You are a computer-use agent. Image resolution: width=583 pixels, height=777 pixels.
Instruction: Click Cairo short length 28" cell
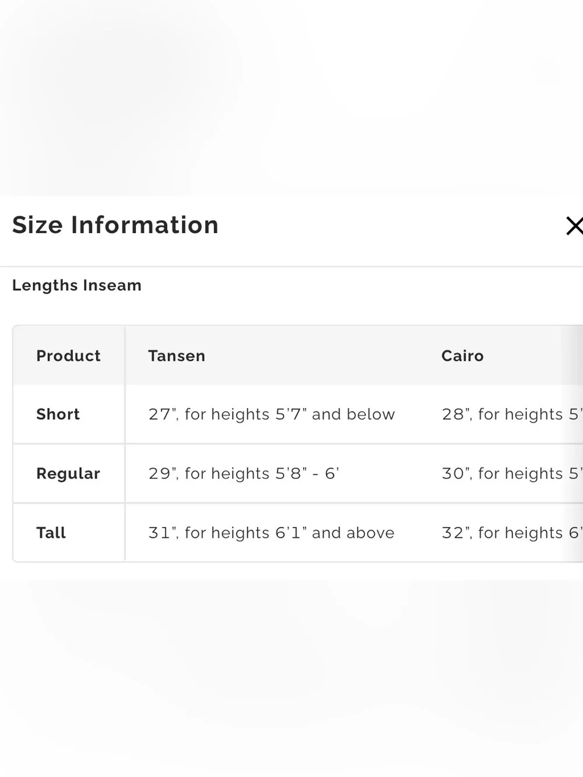tap(512, 414)
